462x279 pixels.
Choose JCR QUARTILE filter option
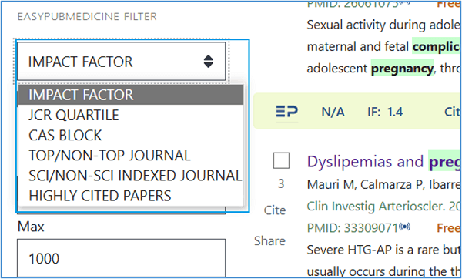(131, 115)
